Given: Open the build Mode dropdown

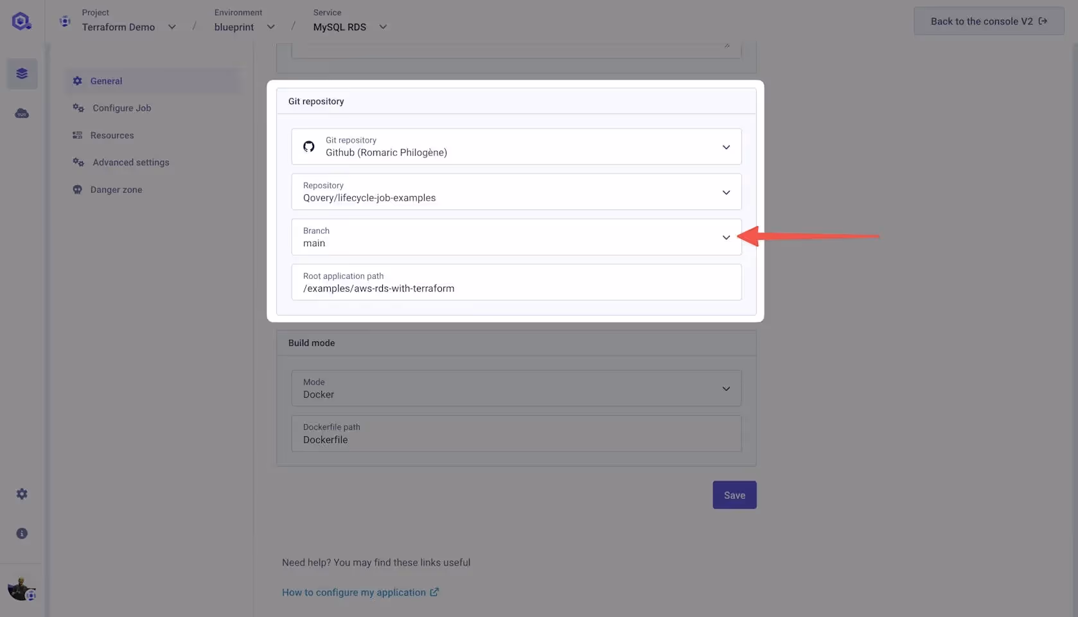Looking at the screenshot, I should pos(726,388).
